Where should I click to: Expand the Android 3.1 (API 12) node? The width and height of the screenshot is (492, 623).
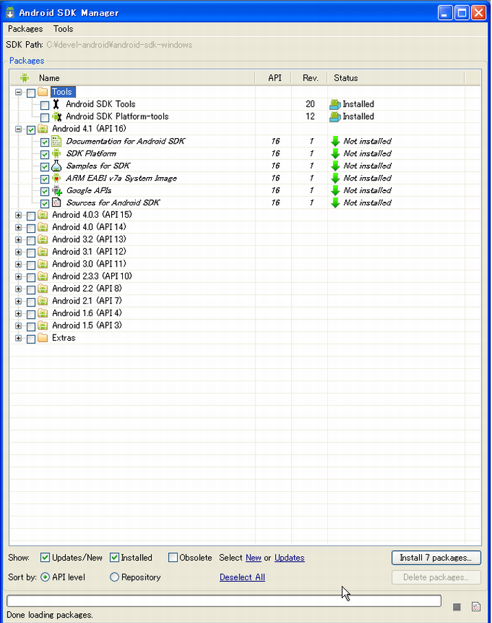point(19,252)
